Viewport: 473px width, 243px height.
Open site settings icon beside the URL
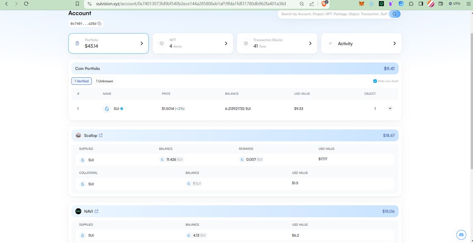click(x=89, y=4)
